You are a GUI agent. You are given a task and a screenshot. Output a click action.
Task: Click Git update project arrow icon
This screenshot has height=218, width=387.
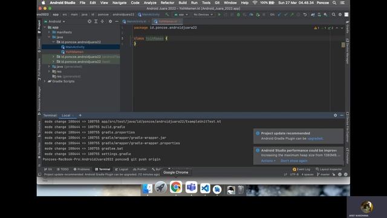pos(279,15)
